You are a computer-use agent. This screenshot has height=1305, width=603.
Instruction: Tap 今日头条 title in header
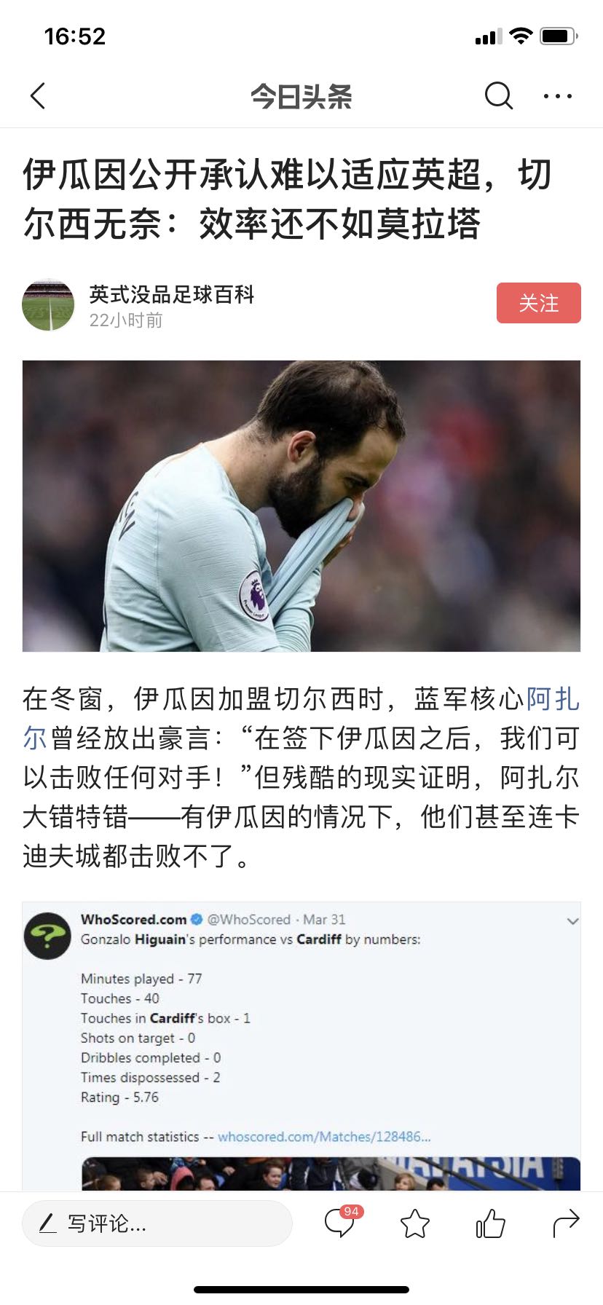click(301, 96)
